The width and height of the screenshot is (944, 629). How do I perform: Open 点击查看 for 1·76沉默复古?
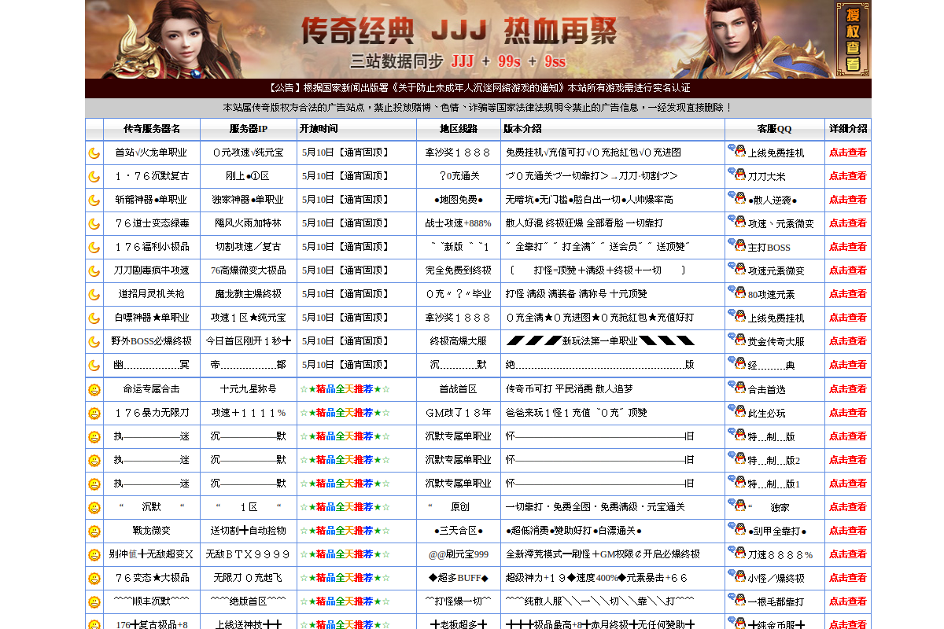point(848,176)
